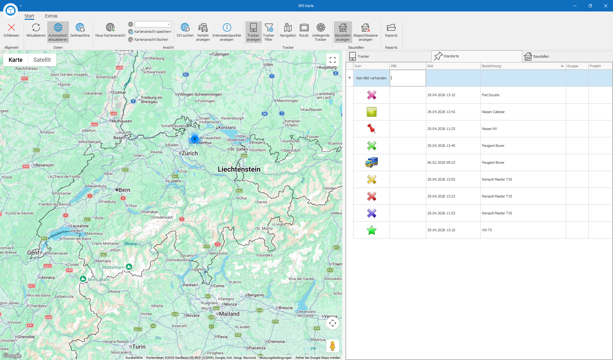The height and width of the screenshot is (360, 613).
Task: Open Nutzungsbedingungen link
Action: click(276, 357)
